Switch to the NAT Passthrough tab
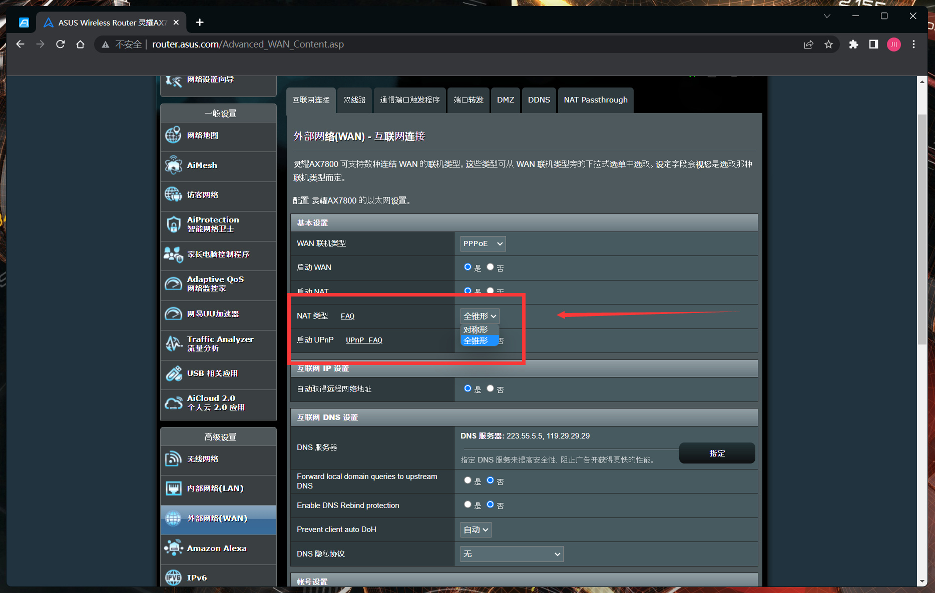This screenshot has height=593, width=935. tap(596, 100)
